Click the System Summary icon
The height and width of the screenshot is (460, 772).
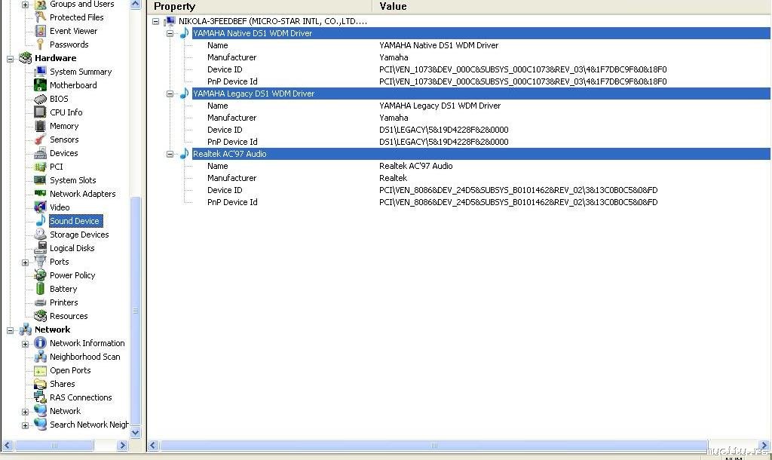pyautogui.click(x=41, y=72)
